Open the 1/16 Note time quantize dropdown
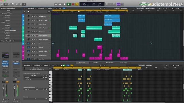Image resolution: width=184 pixels, height=103 pixels. tap(34, 76)
